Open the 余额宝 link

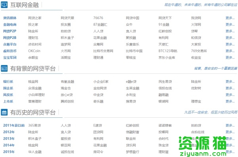pyautogui.click(x=33, y=57)
